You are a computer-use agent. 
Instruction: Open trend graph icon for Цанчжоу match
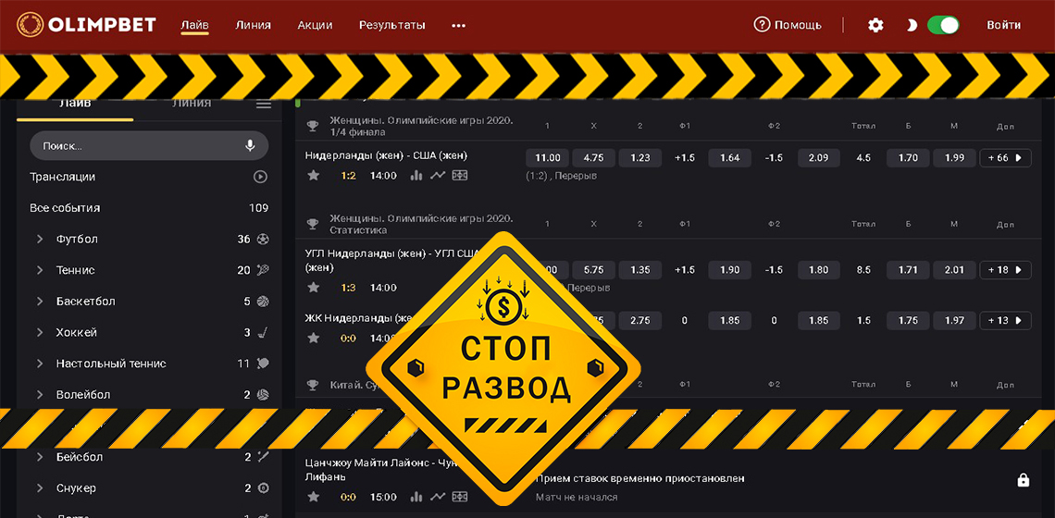pos(438,497)
